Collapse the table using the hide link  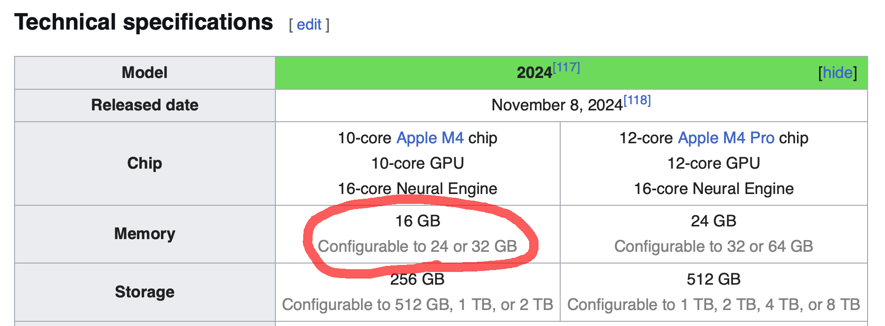[x=837, y=73]
